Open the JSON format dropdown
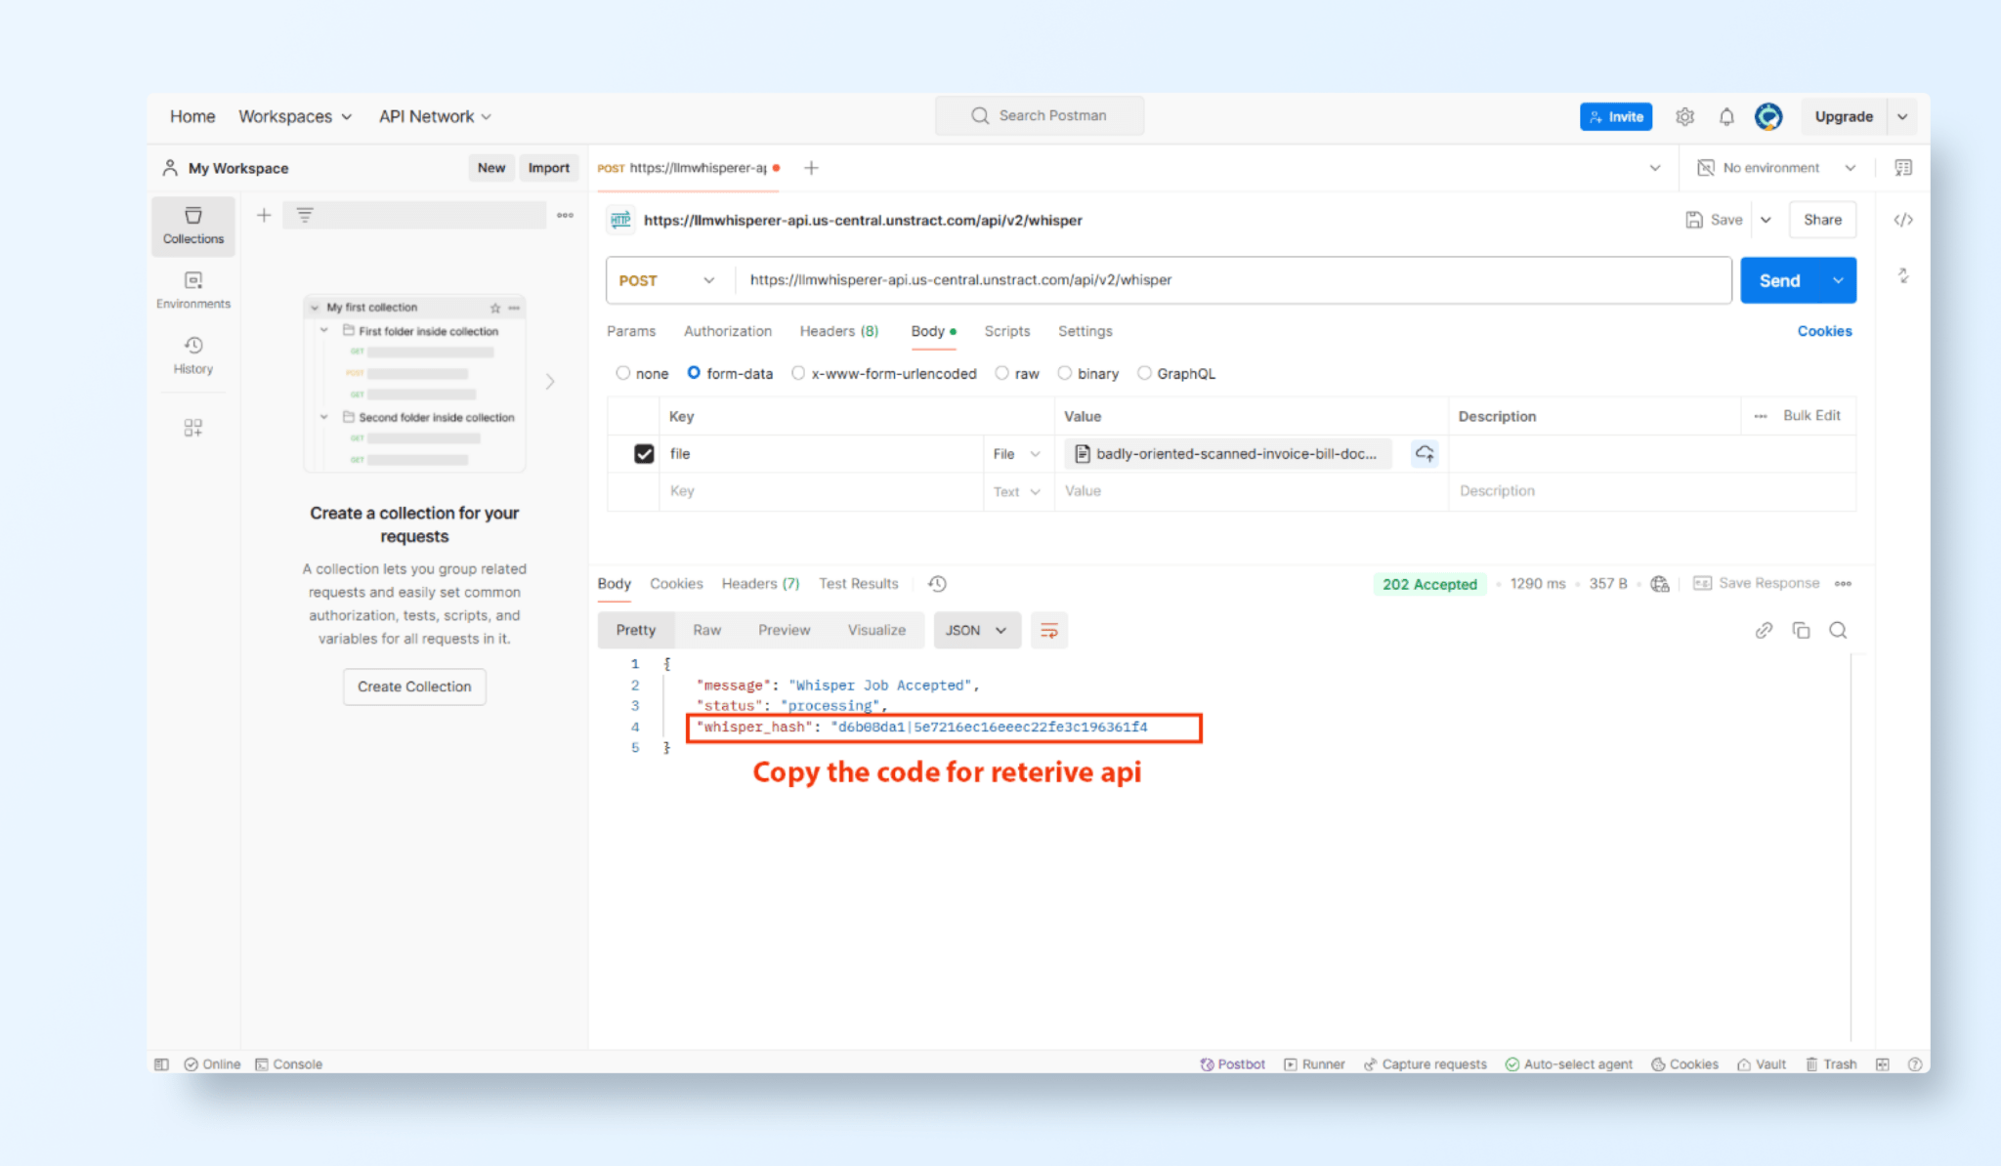2001x1166 pixels. click(976, 631)
